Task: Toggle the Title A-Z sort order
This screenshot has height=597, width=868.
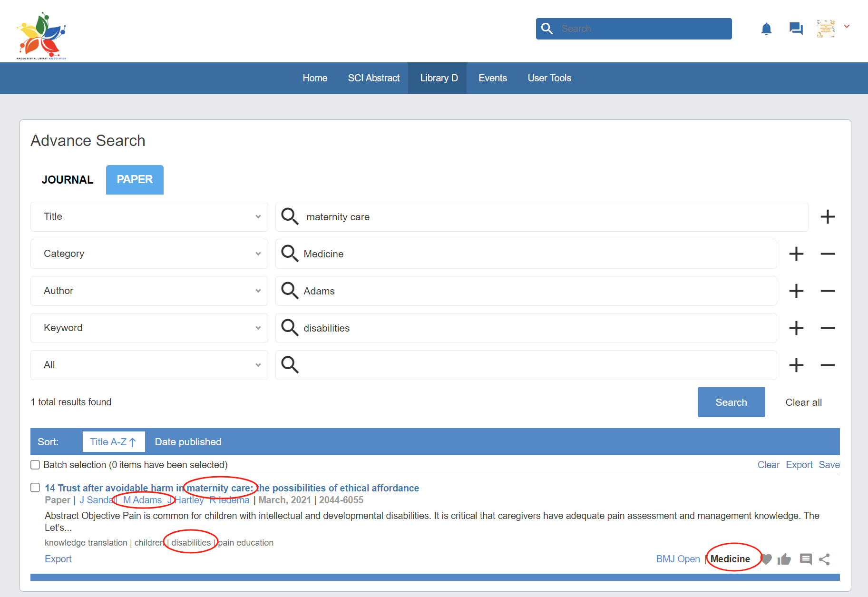Action: (114, 442)
